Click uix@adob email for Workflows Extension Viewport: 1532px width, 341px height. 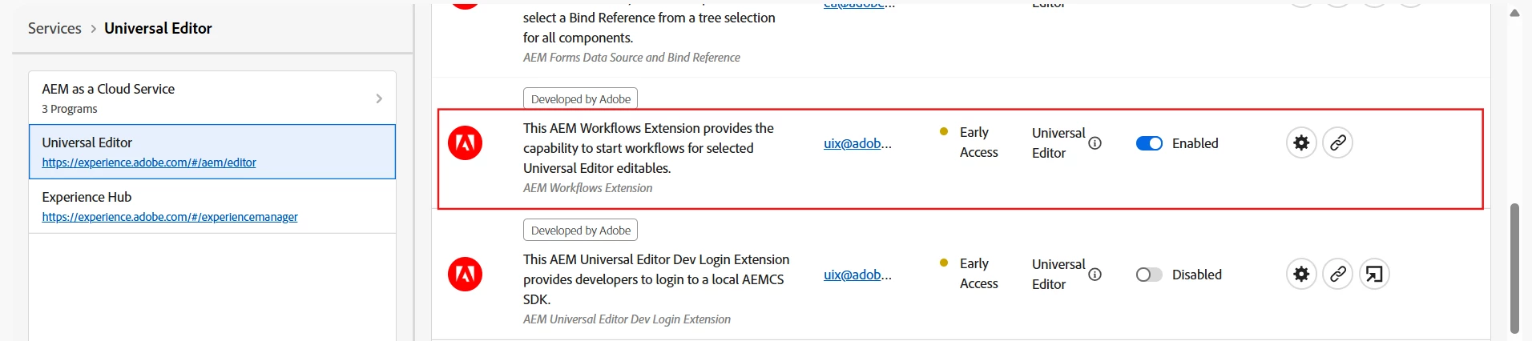(857, 143)
